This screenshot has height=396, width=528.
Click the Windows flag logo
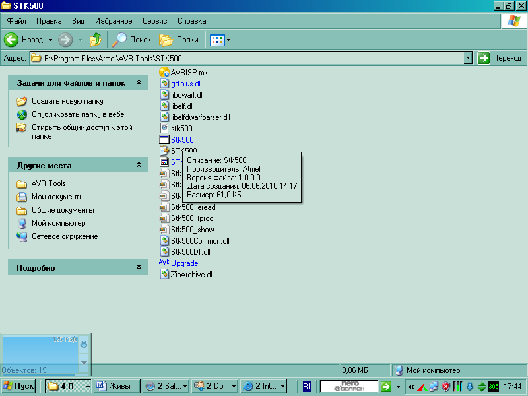click(513, 21)
